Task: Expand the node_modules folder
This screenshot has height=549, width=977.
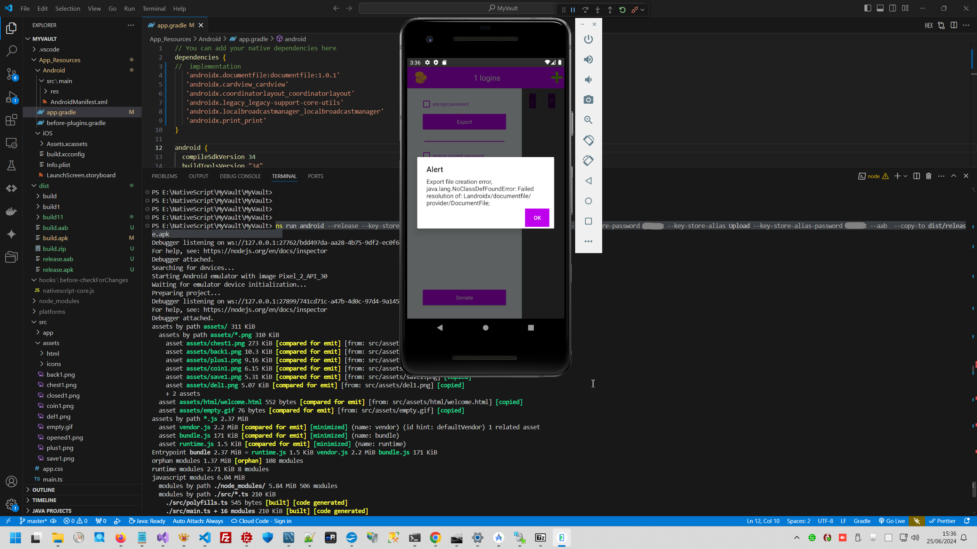Action: pos(59,301)
